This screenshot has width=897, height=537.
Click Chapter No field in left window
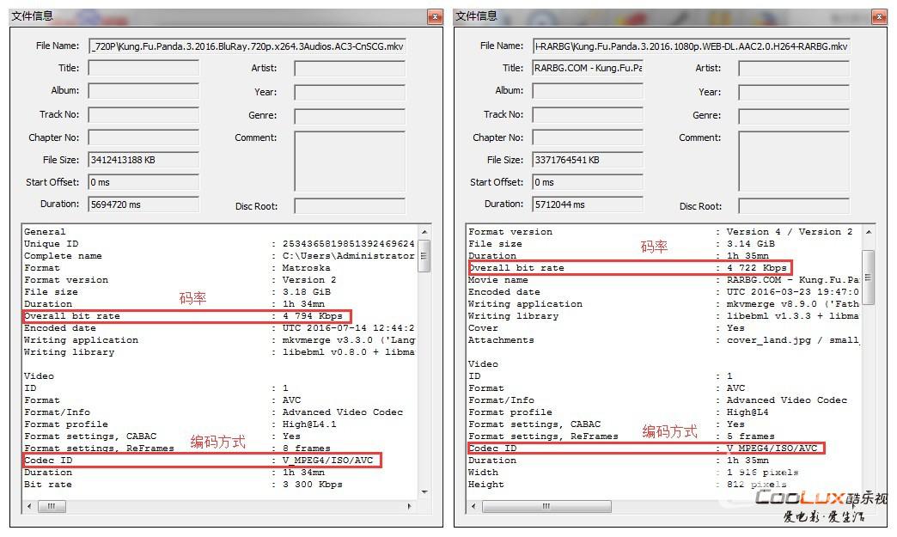pos(143,137)
